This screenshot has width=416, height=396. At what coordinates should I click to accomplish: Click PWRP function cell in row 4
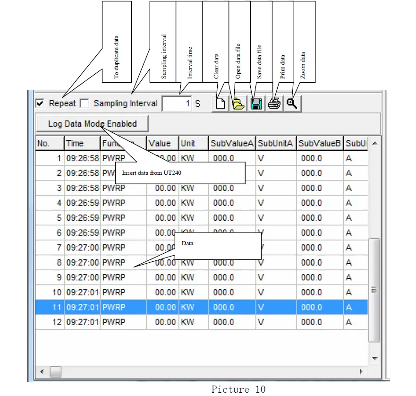coord(123,203)
